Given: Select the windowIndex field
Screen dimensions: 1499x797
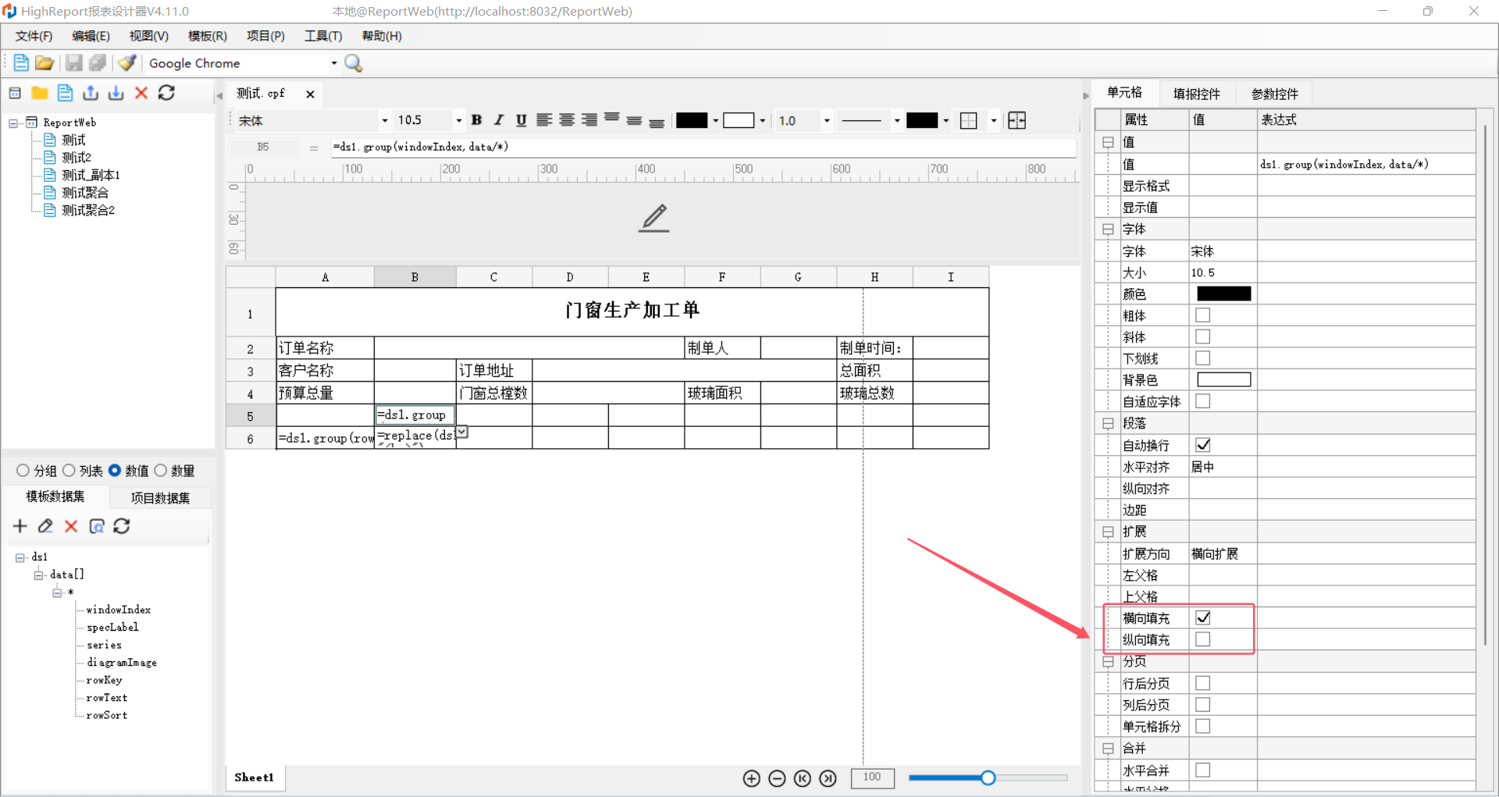Looking at the screenshot, I should (x=119, y=610).
